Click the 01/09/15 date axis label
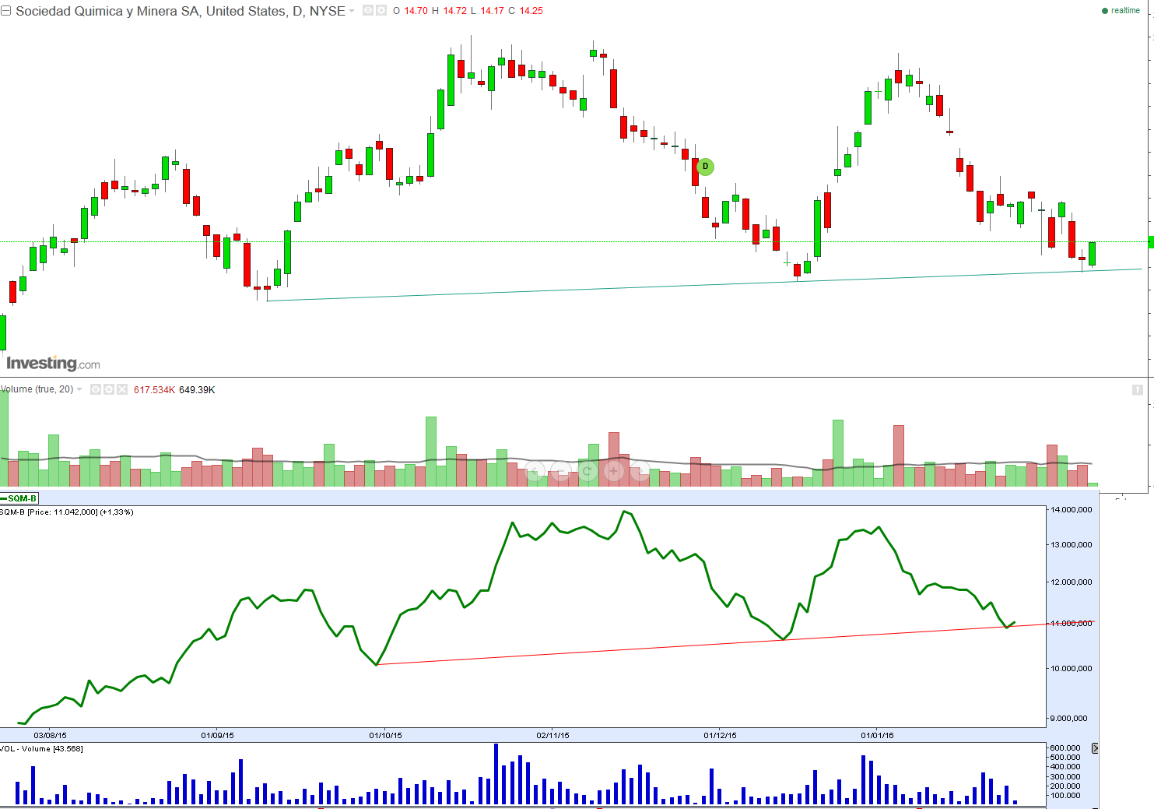1154x809 pixels. pyautogui.click(x=217, y=735)
